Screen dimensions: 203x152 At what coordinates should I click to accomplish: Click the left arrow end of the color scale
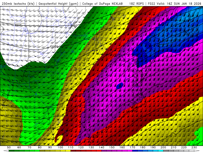[x=6, y=150]
